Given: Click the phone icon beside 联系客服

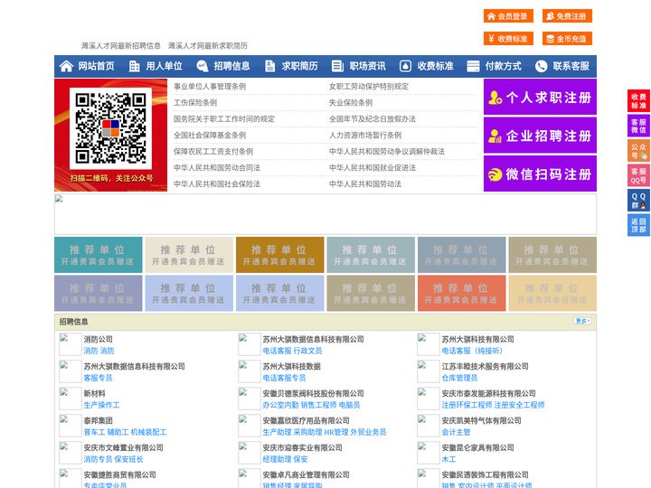Looking at the screenshot, I should click(x=541, y=66).
